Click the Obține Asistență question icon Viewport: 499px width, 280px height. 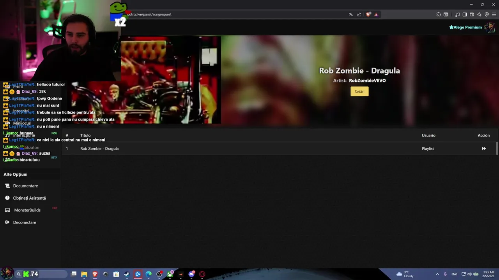click(7, 198)
